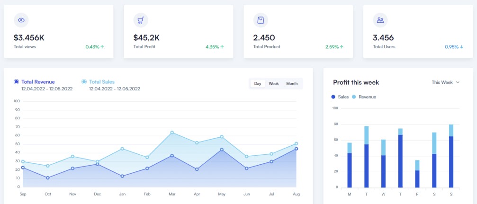Click the up arrow next to 4.35%
The image size is (477, 204).
point(222,47)
